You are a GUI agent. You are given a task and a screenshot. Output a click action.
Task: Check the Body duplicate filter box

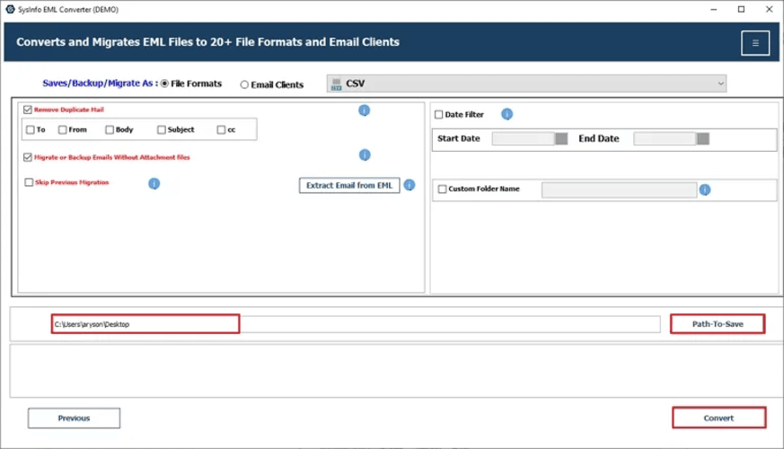tap(110, 129)
